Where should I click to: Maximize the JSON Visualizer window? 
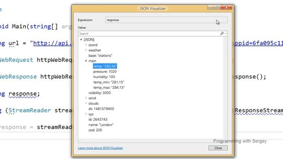[218, 8]
